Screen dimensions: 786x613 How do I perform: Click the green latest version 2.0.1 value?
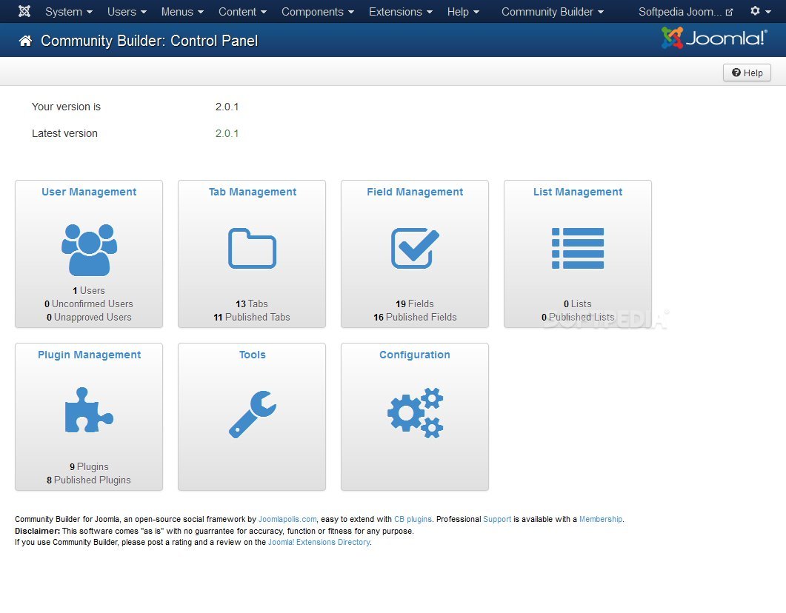coord(227,134)
